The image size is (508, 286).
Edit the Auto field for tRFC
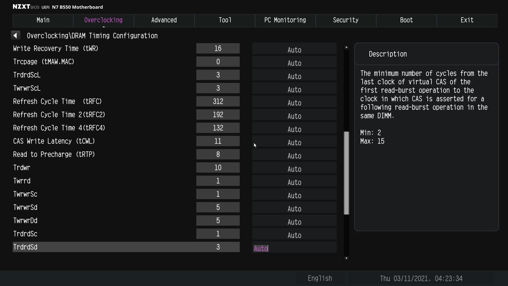(294, 103)
